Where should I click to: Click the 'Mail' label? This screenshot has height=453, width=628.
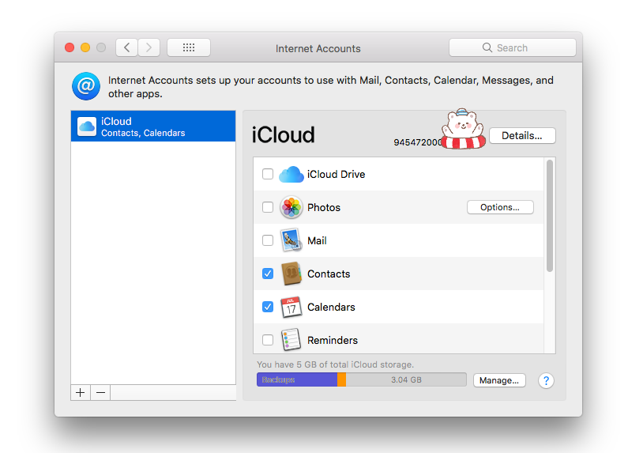coord(317,240)
